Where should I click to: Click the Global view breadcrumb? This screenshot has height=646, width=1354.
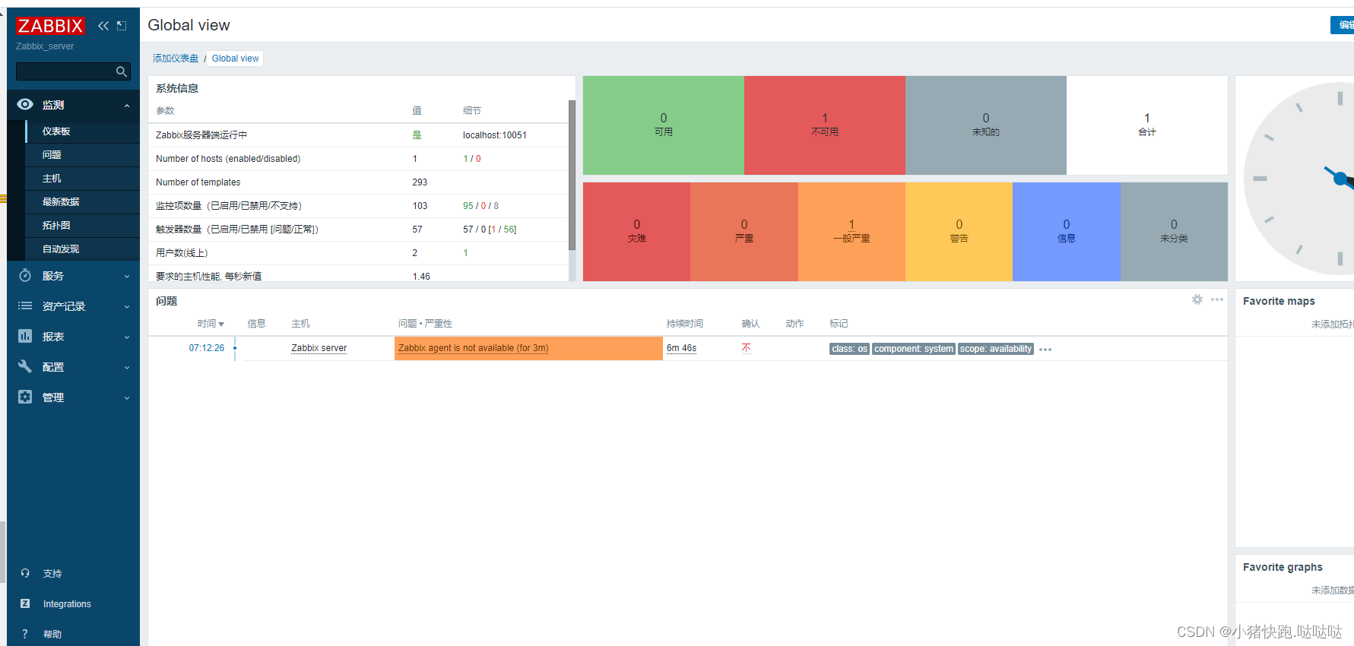[235, 59]
